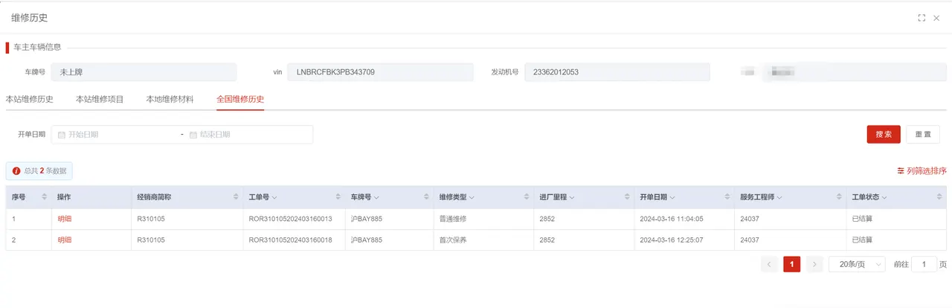
Task: Switch to the 本地维修材料 tab
Action: (170, 99)
